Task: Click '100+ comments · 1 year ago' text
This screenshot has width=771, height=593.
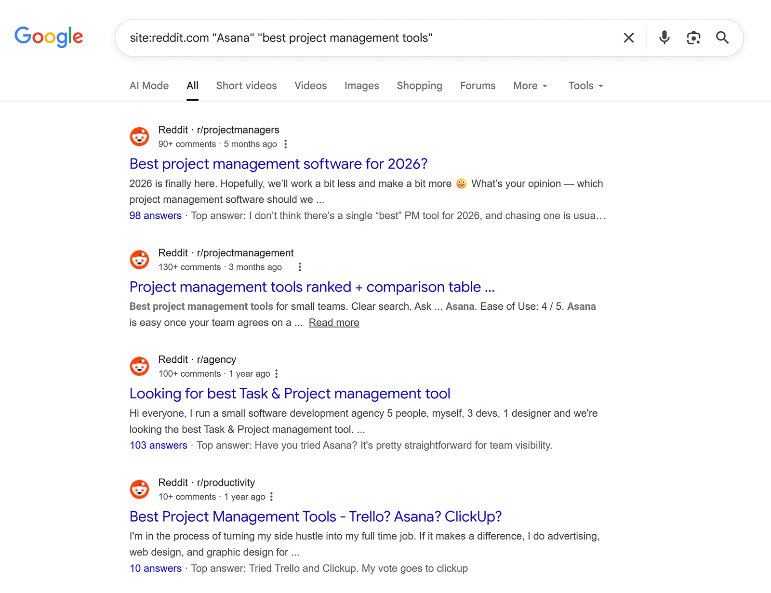Action: pos(214,374)
